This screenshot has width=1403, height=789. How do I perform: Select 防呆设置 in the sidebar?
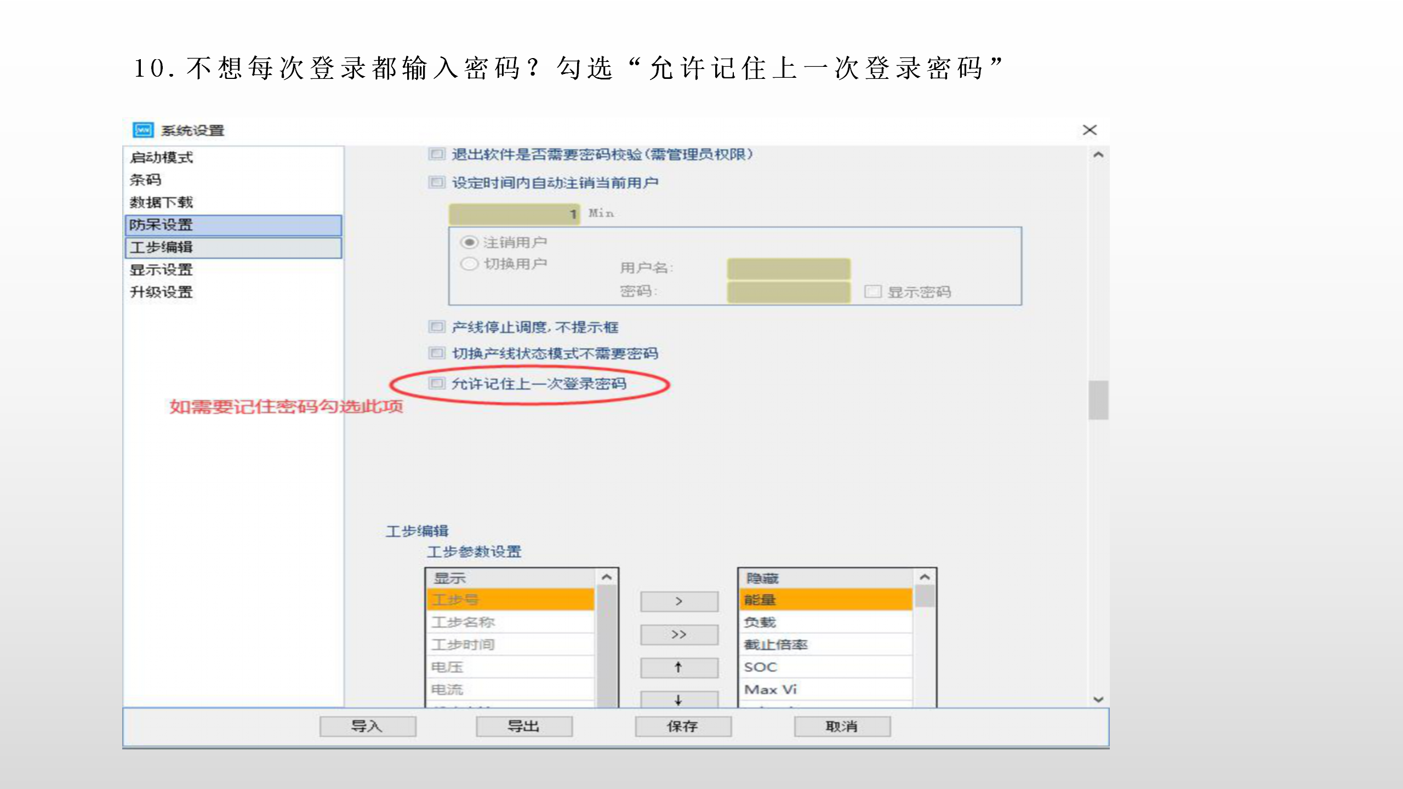coord(233,225)
